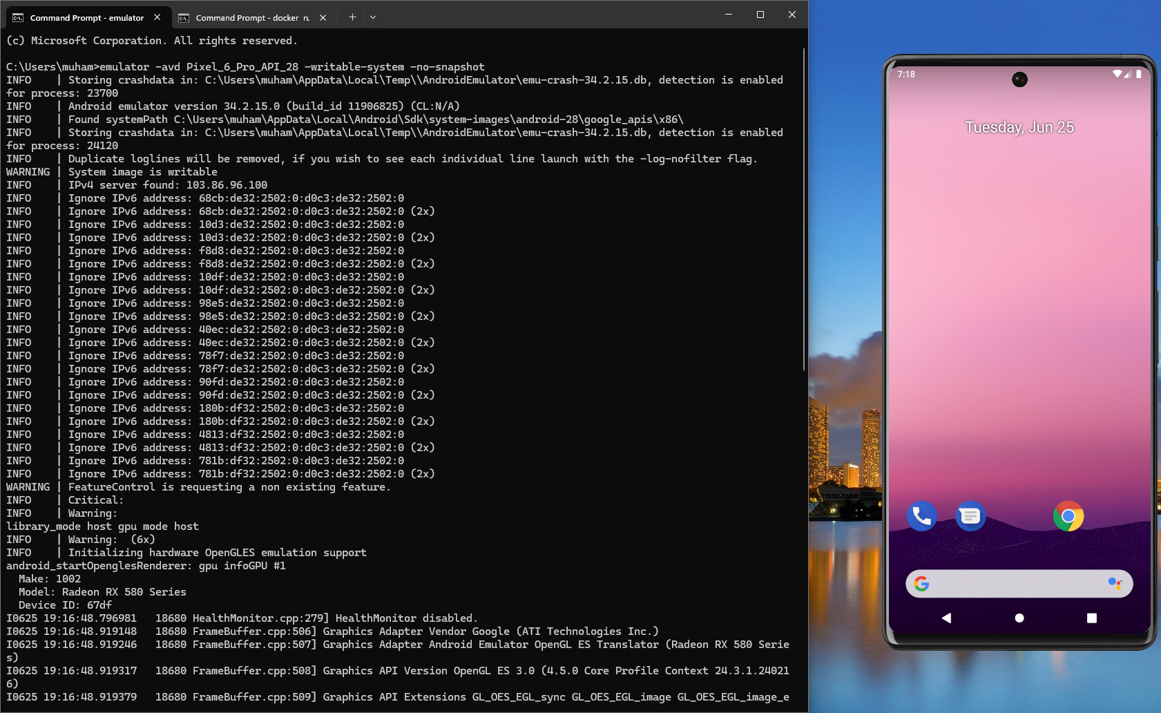Launch Chrome browser on emulator
The width and height of the screenshot is (1161, 713).
(x=1068, y=515)
